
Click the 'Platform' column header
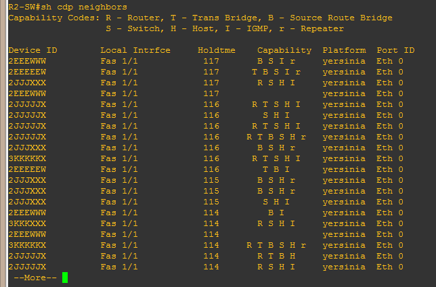pos(344,50)
